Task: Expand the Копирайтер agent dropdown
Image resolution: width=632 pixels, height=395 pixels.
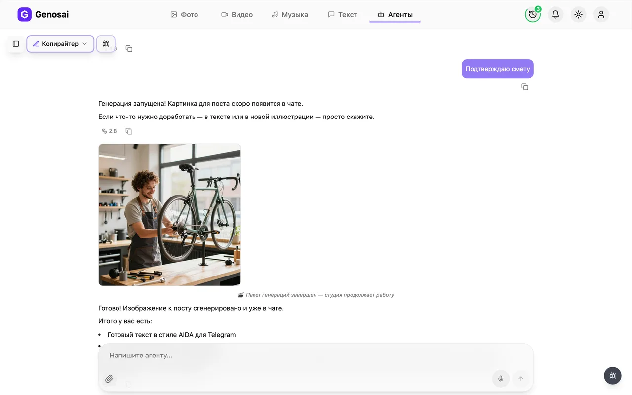Action: pyautogui.click(x=60, y=44)
